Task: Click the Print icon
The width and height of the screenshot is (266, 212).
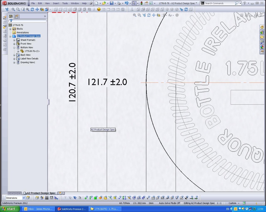Action: [x=119, y=3]
